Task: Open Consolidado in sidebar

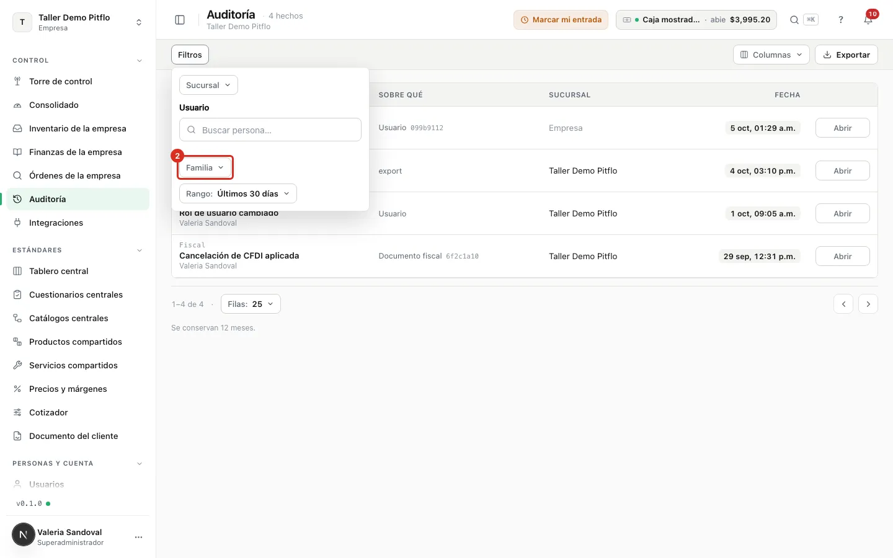Action: pyautogui.click(x=78, y=105)
